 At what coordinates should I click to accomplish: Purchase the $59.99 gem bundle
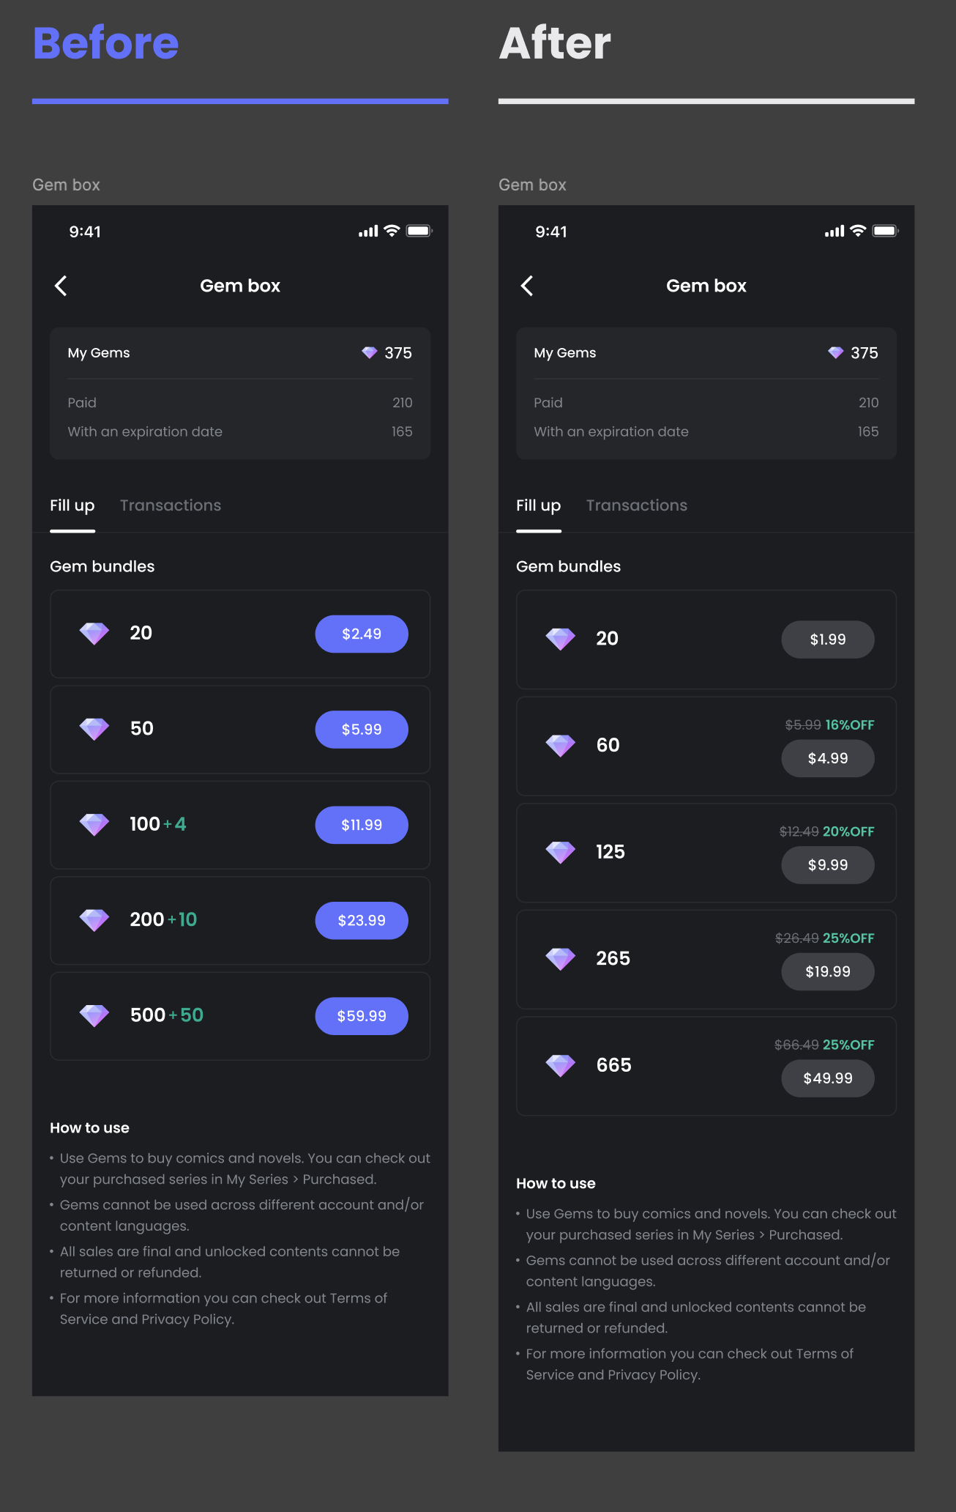[x=362, y=1016]
